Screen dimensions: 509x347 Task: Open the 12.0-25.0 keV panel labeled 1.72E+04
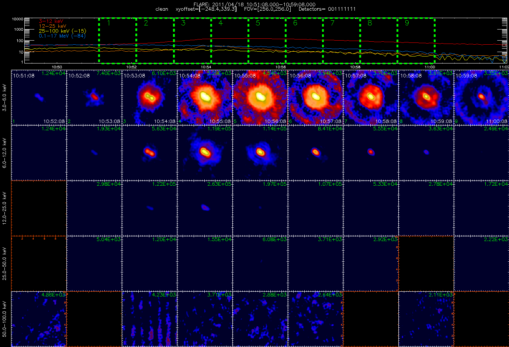click(x=481, y=208)
